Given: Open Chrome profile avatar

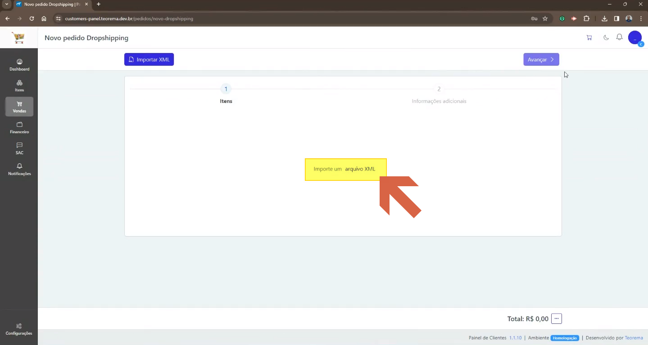Looking at the screenshot, I should click(x=629, y=18).
